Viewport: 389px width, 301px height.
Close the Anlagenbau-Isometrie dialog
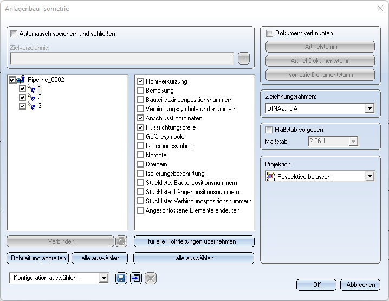coord(380,9)
